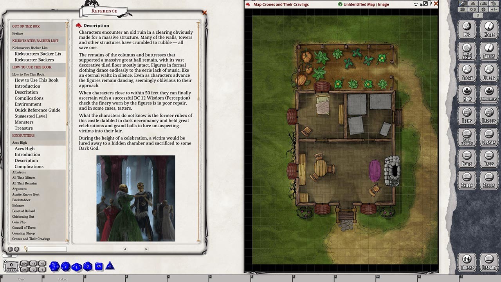This screenshot has width=501, height=282.
Task: Click the Modifier value box
Action: pos(11,265)
